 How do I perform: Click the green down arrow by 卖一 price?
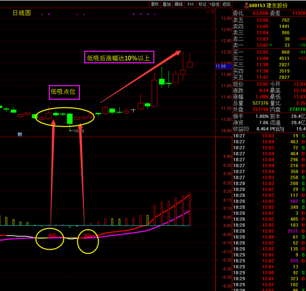271,45
